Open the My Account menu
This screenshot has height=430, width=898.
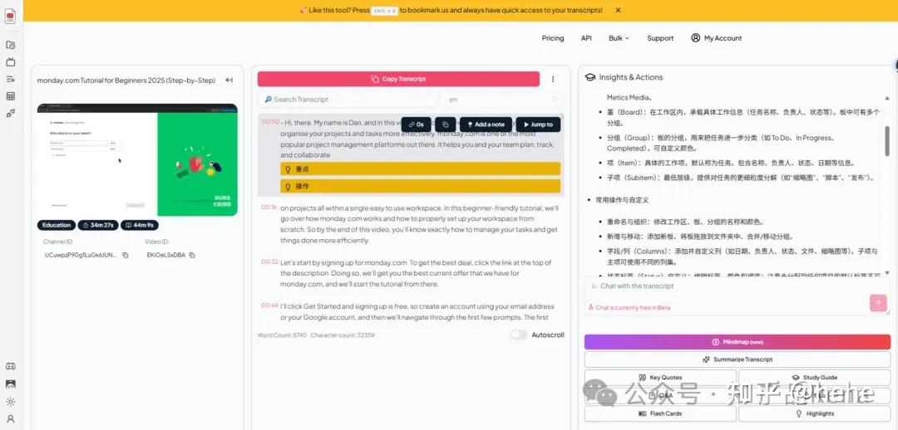pyautogui.click(x=716, y=38)
